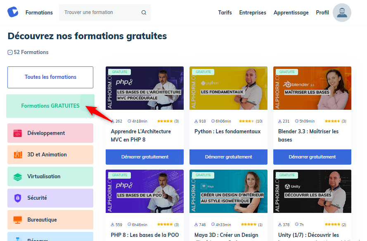Start the PHP 8 MVC course for free
Viewport: 367px width, 241px height.
tap(144, 157)
